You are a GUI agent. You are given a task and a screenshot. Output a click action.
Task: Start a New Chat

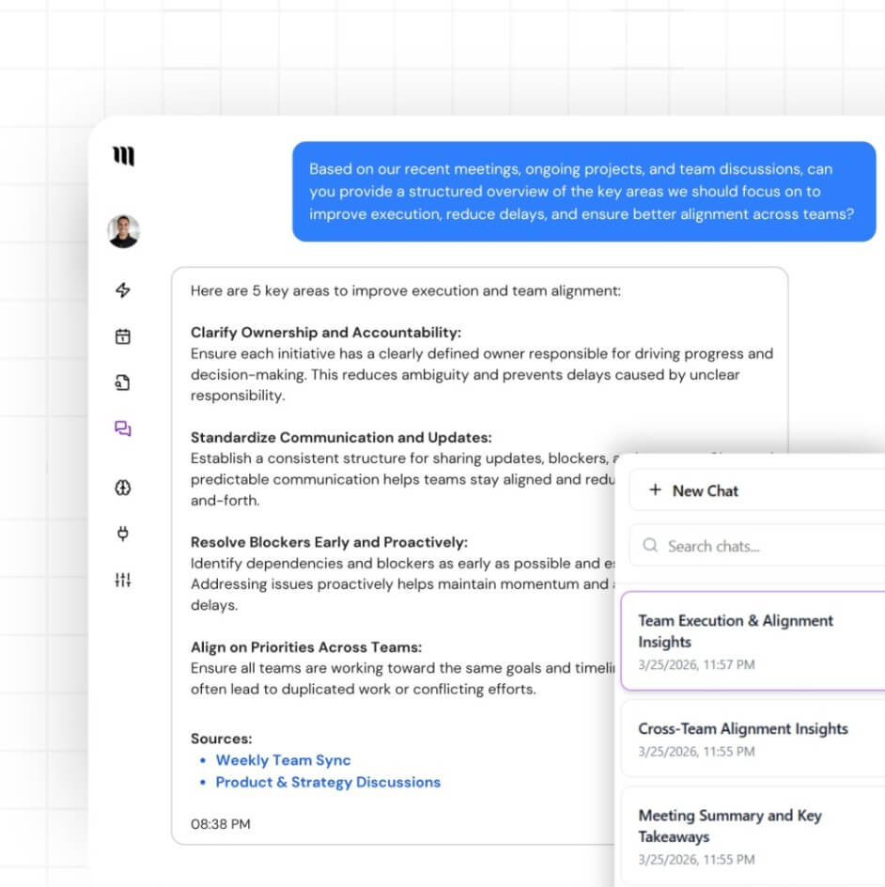757,490
